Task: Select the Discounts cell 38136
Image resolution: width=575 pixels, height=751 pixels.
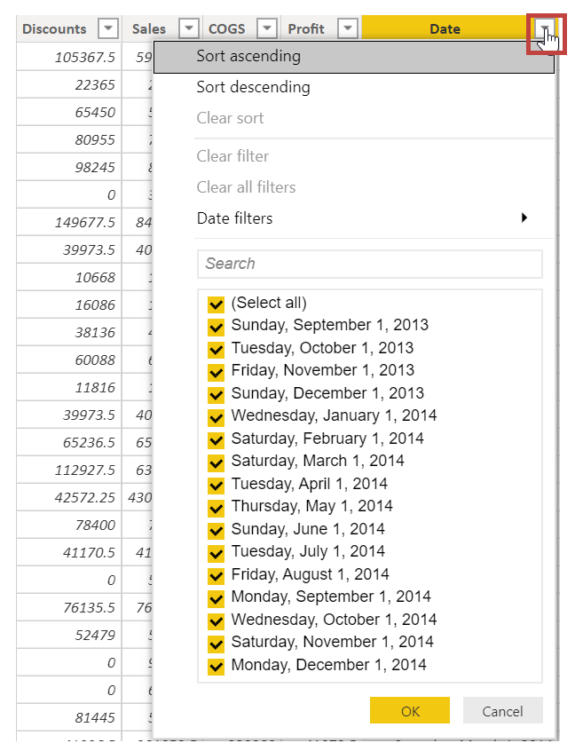Action: point(69,332)
